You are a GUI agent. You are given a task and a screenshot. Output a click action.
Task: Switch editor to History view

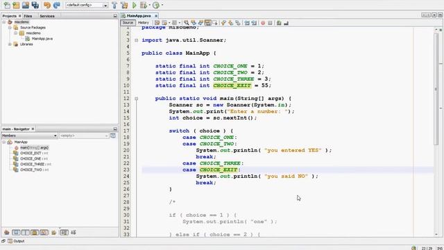click(x=144, y=23)
